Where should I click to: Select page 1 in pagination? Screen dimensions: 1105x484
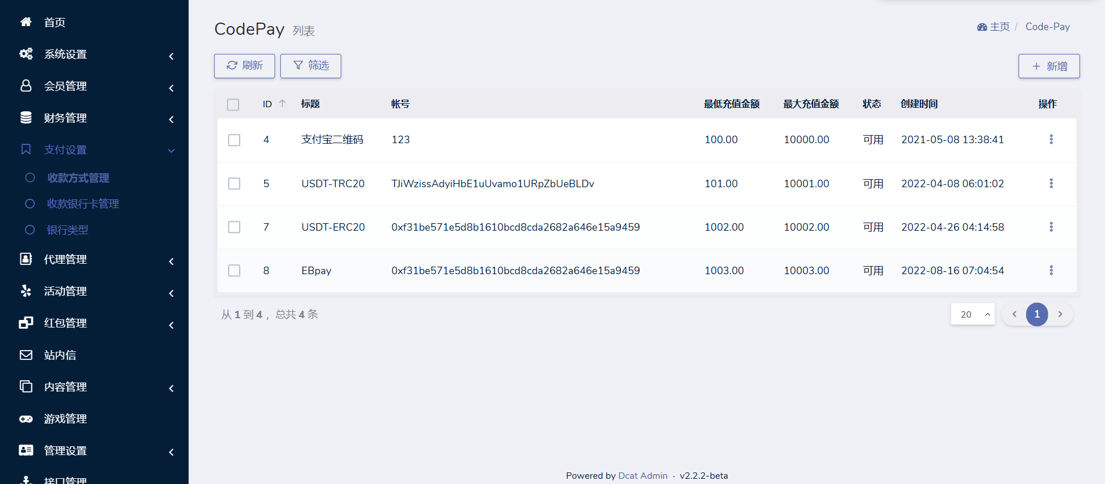[x=1037, y=314]
